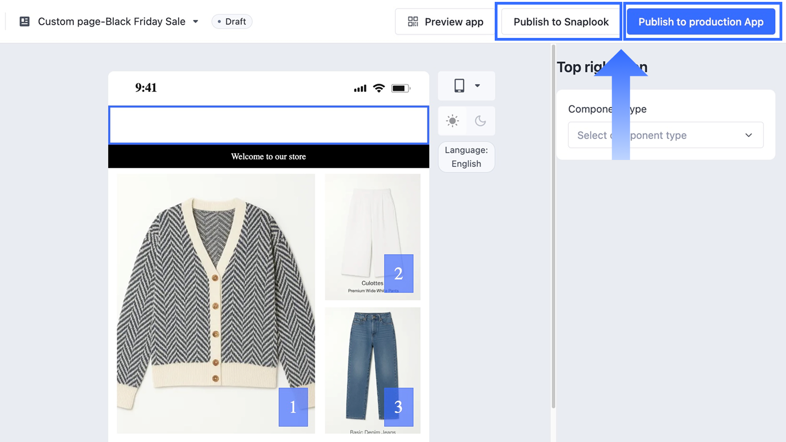
Task: Click the chevron in component type dropdown
Action: pos(749,135)
